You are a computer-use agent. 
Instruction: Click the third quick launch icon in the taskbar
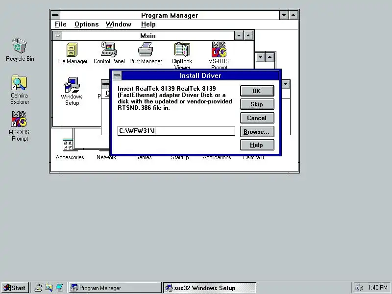pos(59,288)
